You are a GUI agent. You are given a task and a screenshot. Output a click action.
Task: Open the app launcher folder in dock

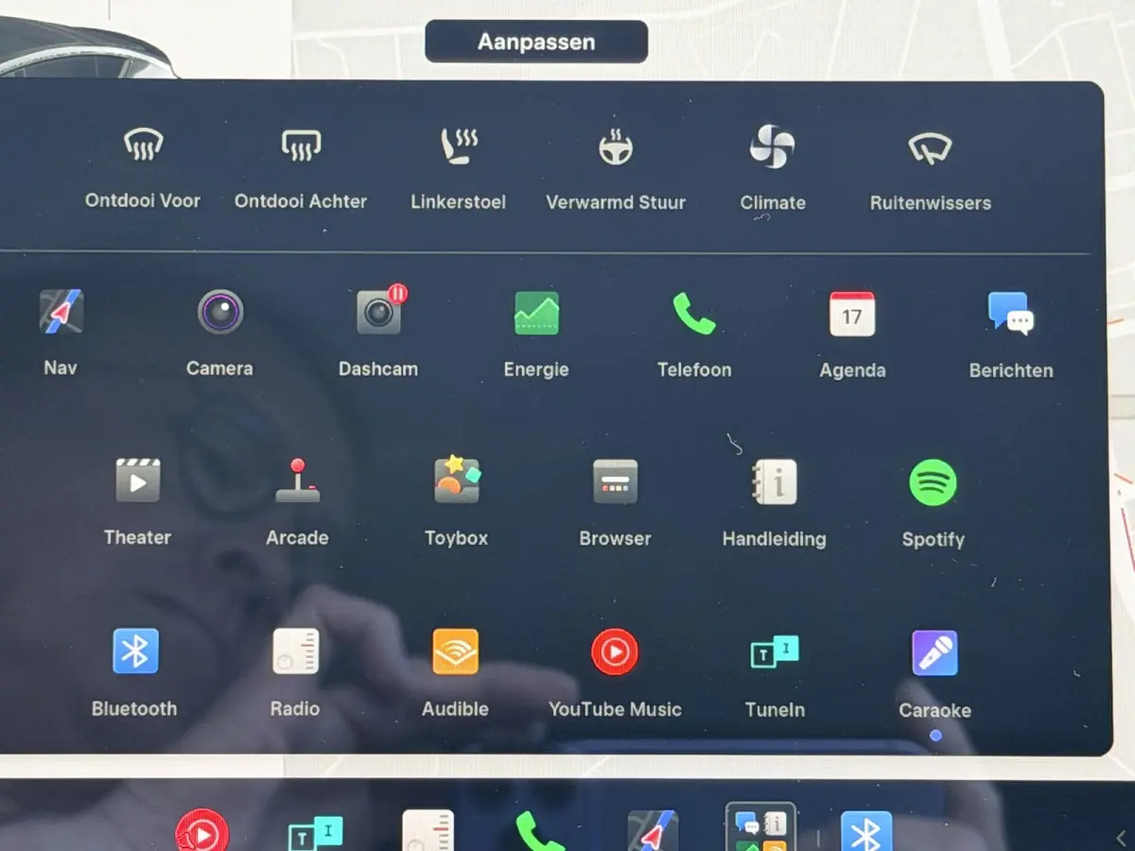(761, 827)
